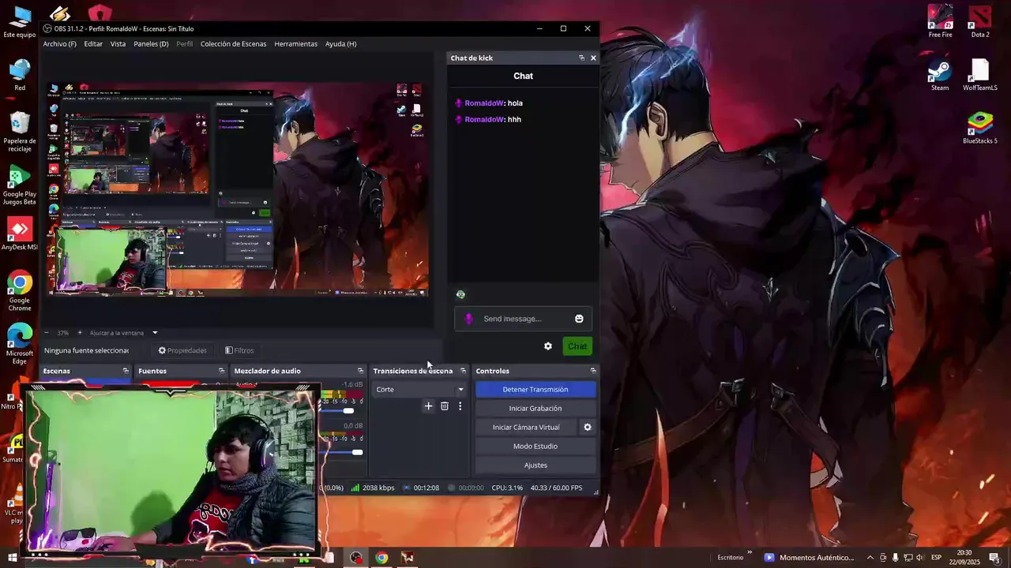Pop out the Chat de kick dock

tap(581, 58)
